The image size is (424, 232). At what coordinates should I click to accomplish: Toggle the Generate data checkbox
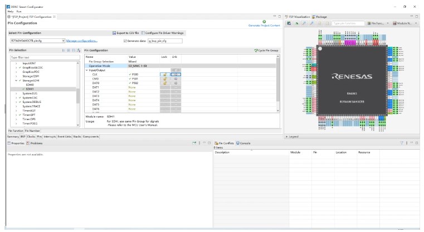coord(125,41)
